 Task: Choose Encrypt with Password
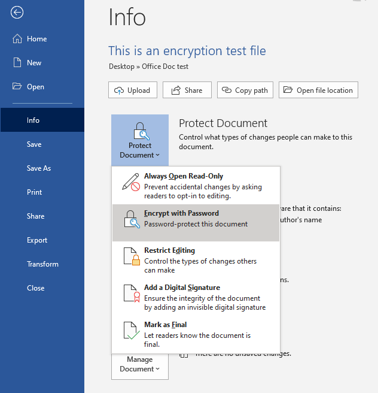[x=196, y=223]
